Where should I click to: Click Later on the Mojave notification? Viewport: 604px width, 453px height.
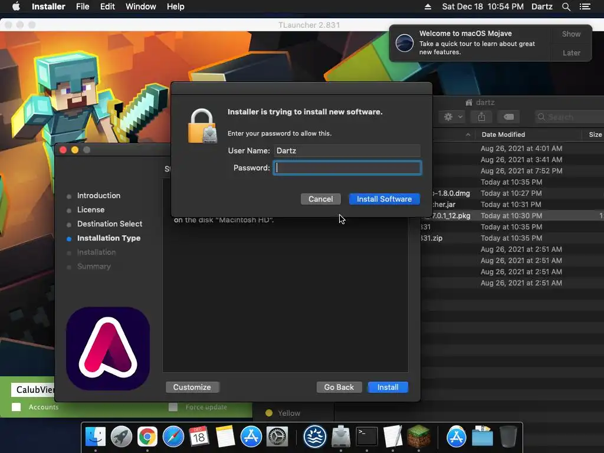pyautogui.click(x=571, y=52)
